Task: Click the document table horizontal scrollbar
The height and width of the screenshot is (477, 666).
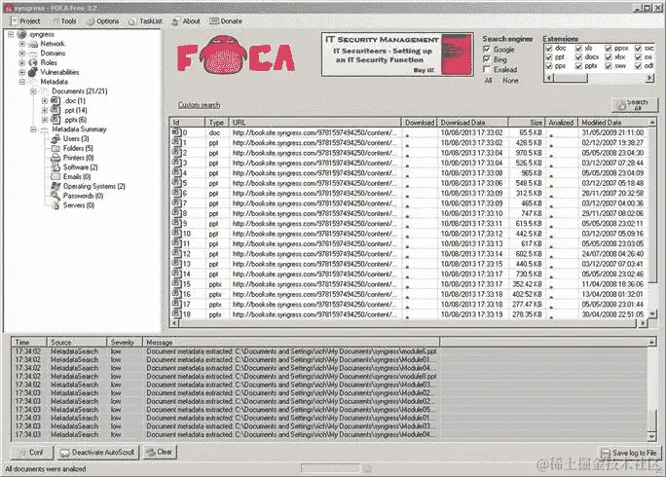Action: tap(408, 323)
